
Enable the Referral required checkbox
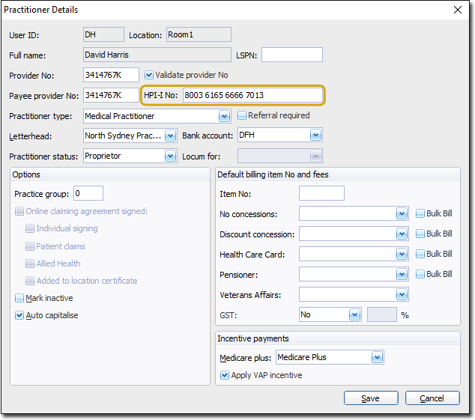click(x=242, y=115)
